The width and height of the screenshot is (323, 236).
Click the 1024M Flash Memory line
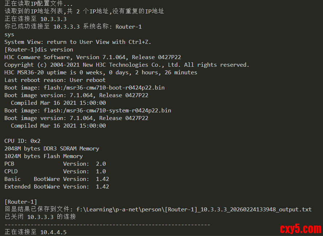(44, 156)
